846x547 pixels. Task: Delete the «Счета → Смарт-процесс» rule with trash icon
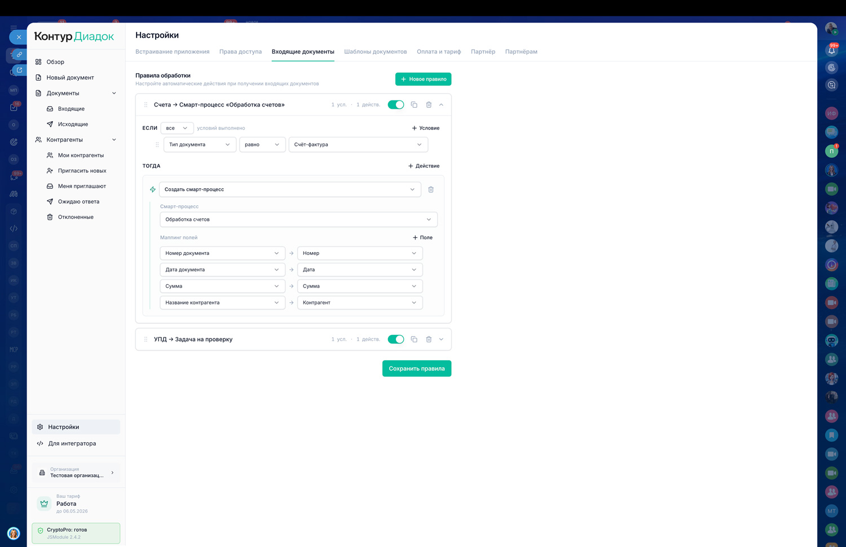(429, 105)
